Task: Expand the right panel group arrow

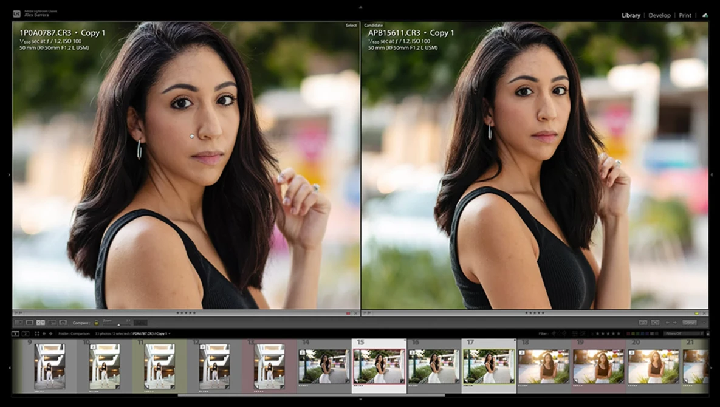Action: [x=711, y=174]
